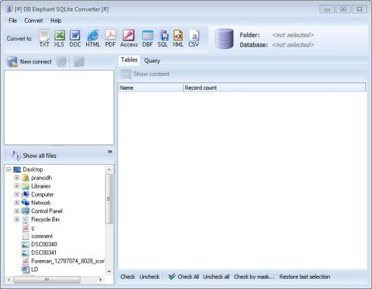
Task: Switch to the Query tab
Action: [x=152, y=61]
